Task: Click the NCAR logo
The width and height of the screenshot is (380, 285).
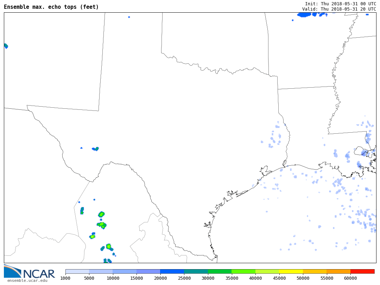Action: (30, 272)
